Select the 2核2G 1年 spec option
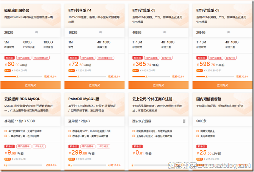 pos(30,33)
